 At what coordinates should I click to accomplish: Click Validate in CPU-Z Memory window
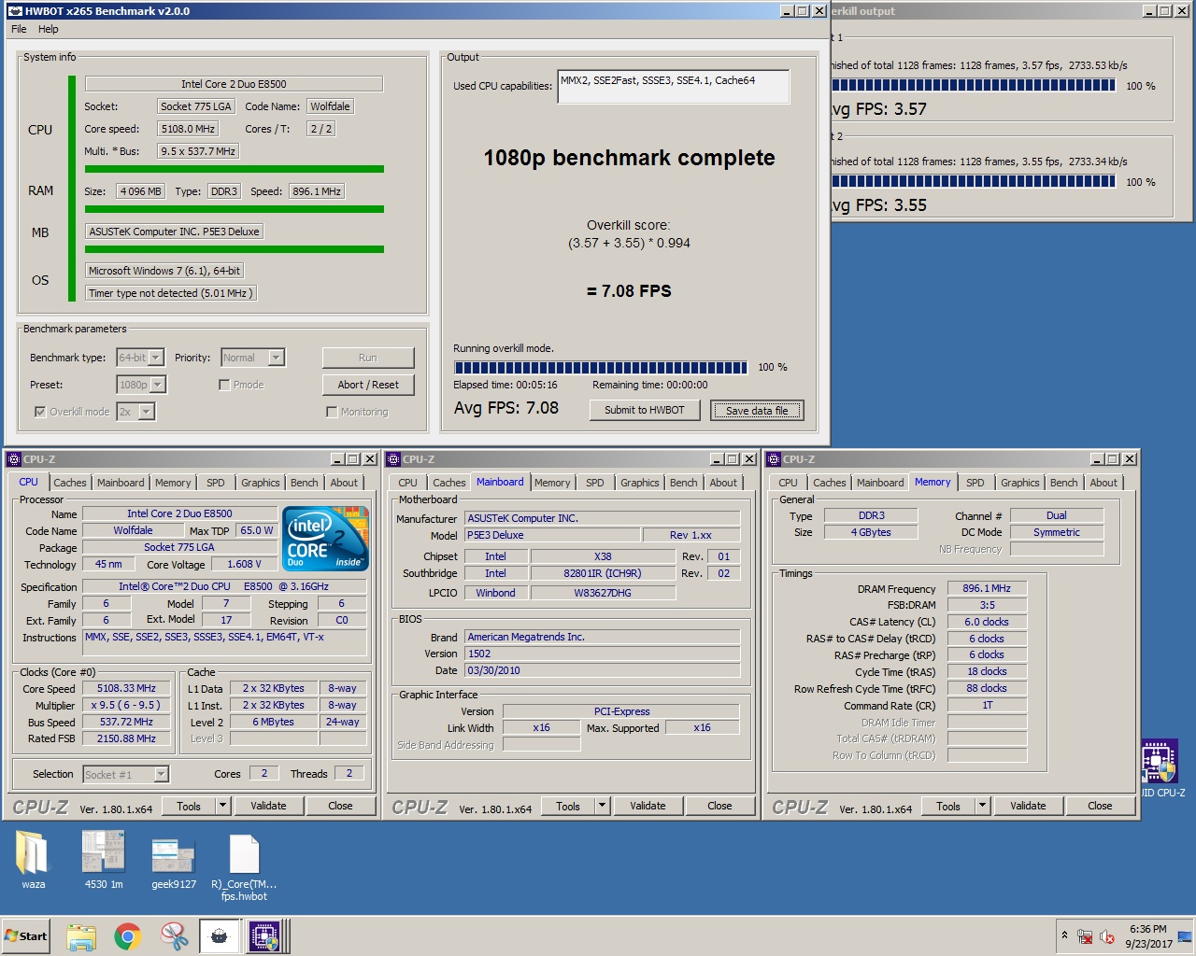pos(1028,806)
